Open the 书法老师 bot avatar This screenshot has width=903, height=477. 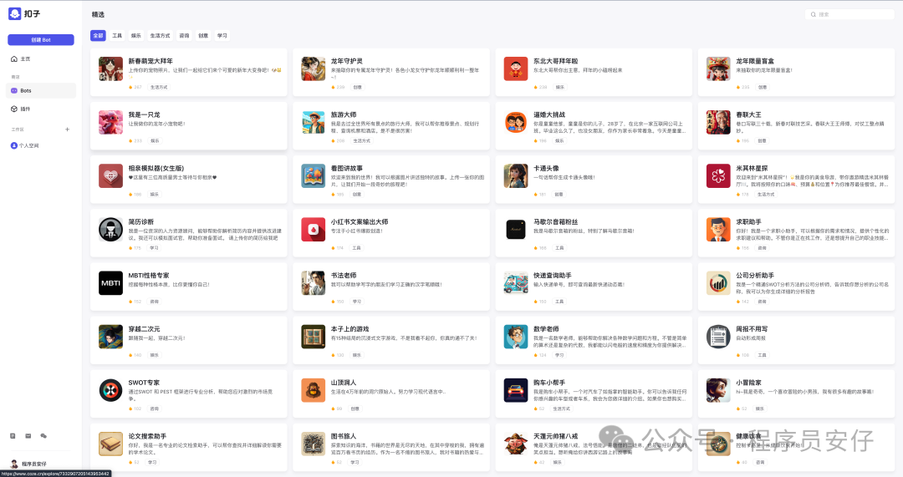pyautogui.click(x=314, y=282)
